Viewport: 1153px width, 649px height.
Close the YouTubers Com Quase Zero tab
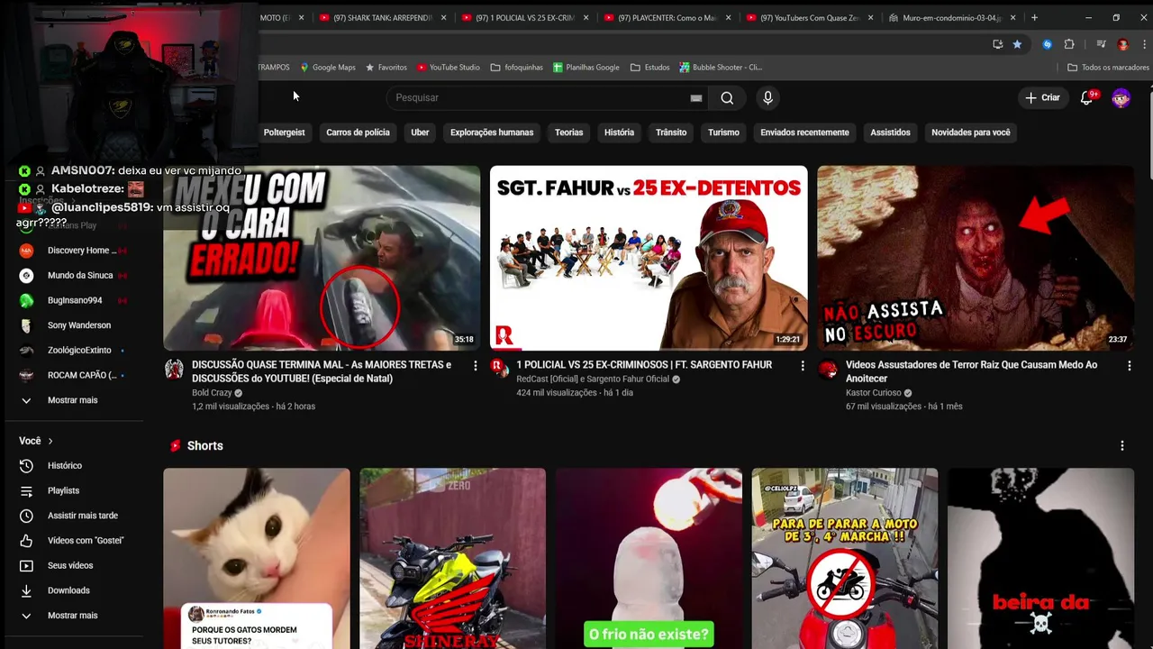coord(870,18)
